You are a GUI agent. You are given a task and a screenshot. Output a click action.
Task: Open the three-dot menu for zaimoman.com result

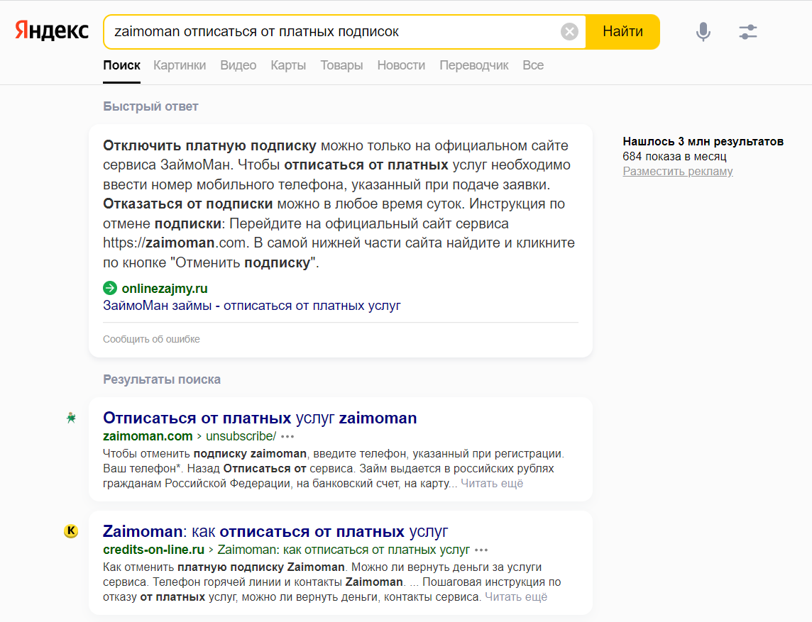(287, 437)
